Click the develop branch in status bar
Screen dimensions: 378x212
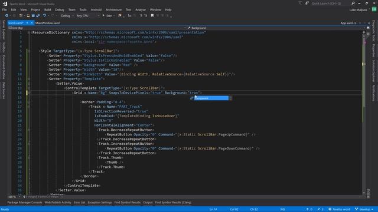(364, 210)
